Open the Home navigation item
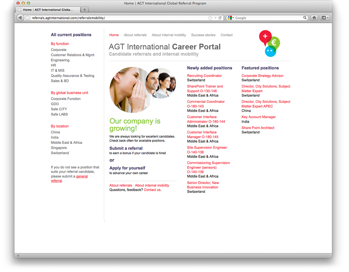Viewport: 349px width, 272px height. pos(114,35)
